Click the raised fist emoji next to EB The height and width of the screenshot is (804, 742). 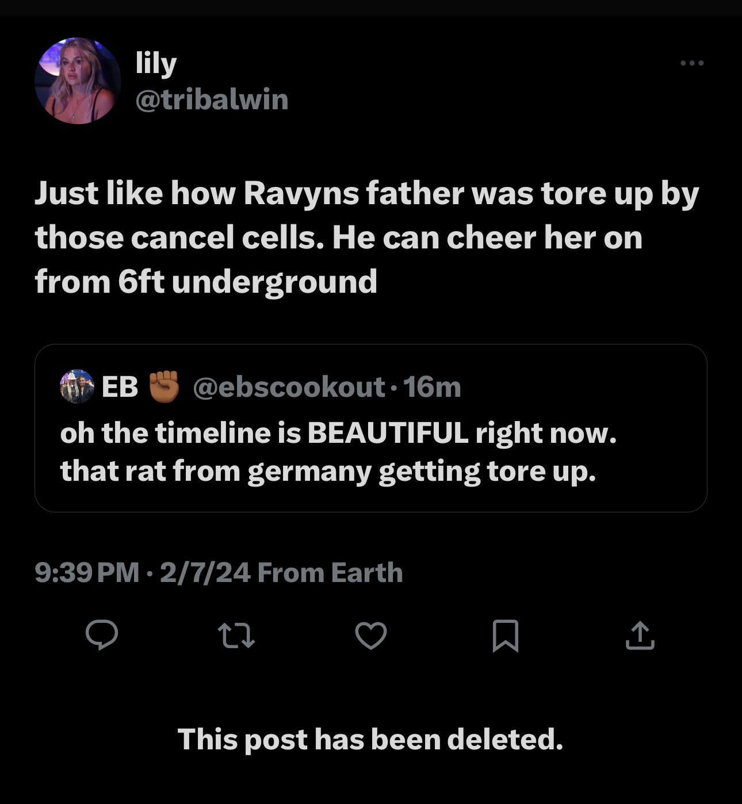pyautogui.click(x=165, y=386)
